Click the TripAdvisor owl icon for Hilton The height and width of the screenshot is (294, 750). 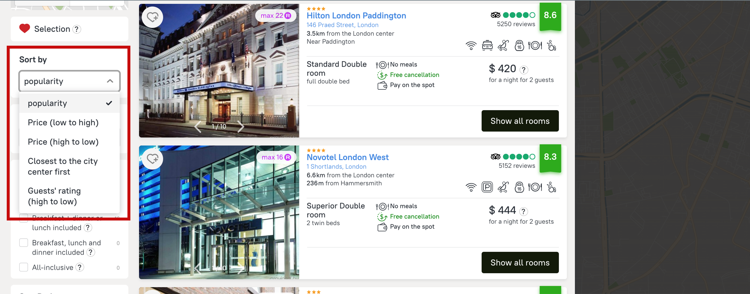[495, 15]
